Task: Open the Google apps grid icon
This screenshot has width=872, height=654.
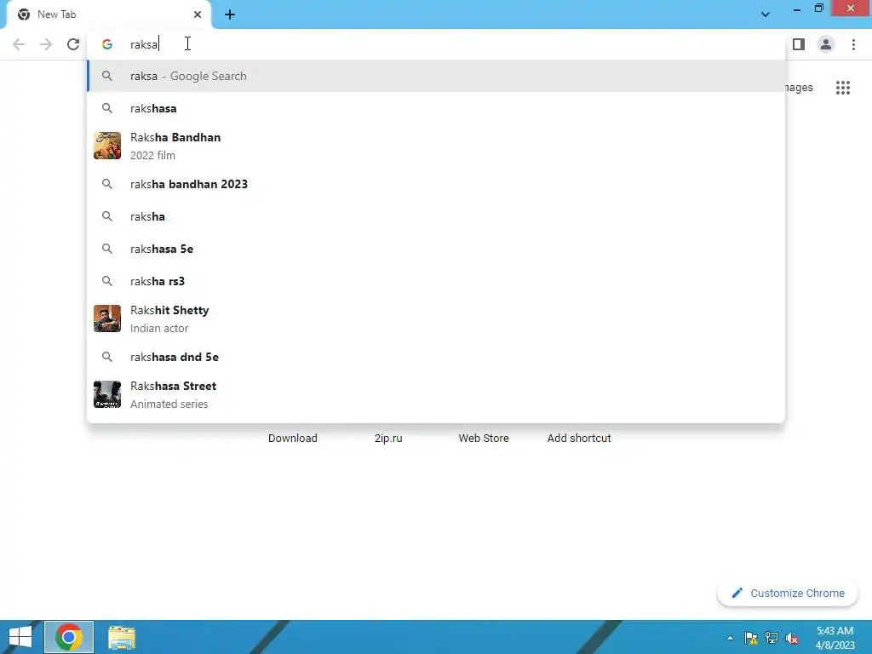Action: 842,88
